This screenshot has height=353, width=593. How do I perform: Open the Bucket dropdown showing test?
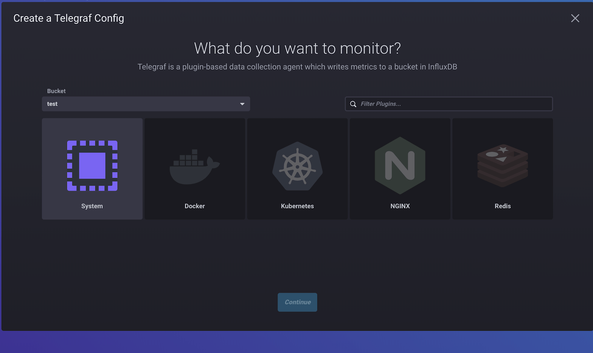click(146, 104)
